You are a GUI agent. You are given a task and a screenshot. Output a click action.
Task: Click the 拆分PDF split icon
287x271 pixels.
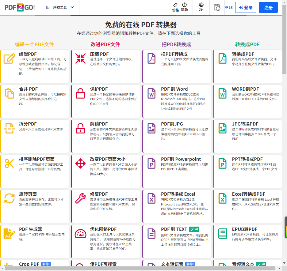point(9,128)
